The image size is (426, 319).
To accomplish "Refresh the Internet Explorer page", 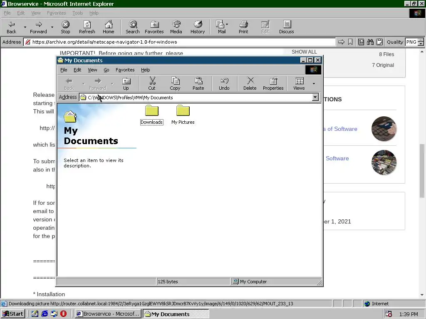I will (x=87, y=27).
